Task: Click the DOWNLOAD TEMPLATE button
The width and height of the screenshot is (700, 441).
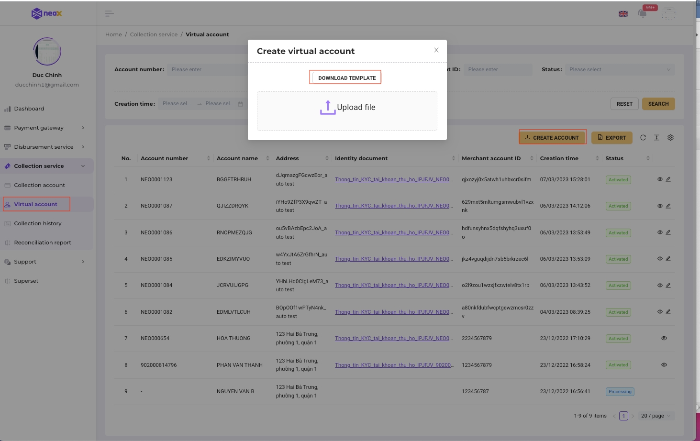Action: (x=347, y=78)
